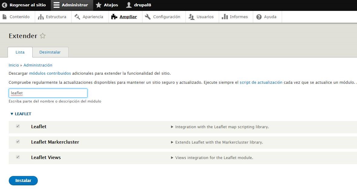Open the Contenido section icon

(x=4, y=17)
